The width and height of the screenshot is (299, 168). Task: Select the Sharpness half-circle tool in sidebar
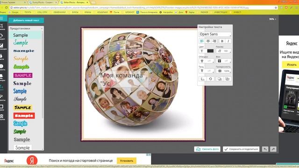point(2,67)
